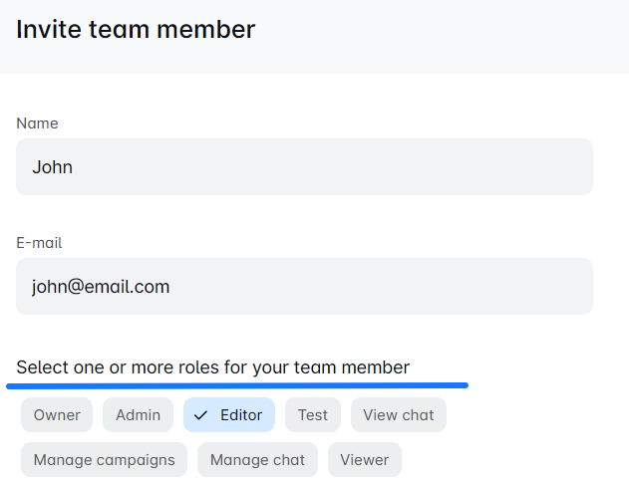Screen dimensions: 629x481
Task: Click the text John in name box
Action: [x=52, y=167]
